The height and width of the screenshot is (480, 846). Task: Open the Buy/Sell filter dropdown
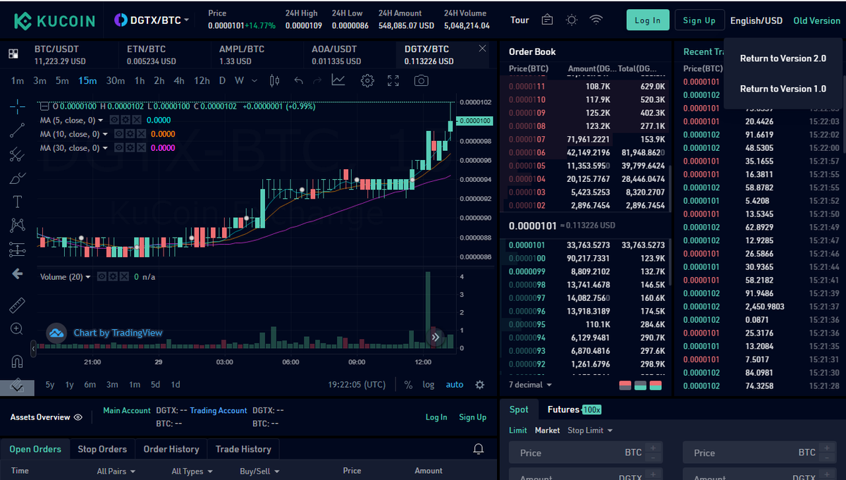259,471
